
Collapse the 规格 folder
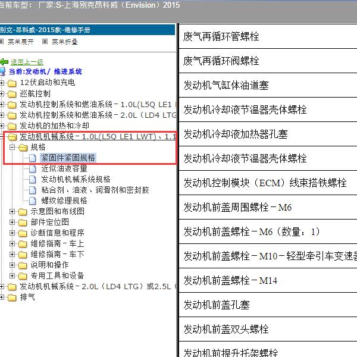tap(12, 148)
